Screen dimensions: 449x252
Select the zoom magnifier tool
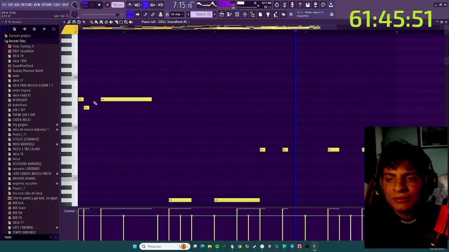126,22
